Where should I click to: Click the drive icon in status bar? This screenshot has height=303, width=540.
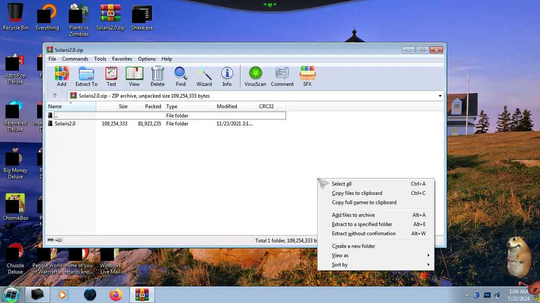(51, 240)
